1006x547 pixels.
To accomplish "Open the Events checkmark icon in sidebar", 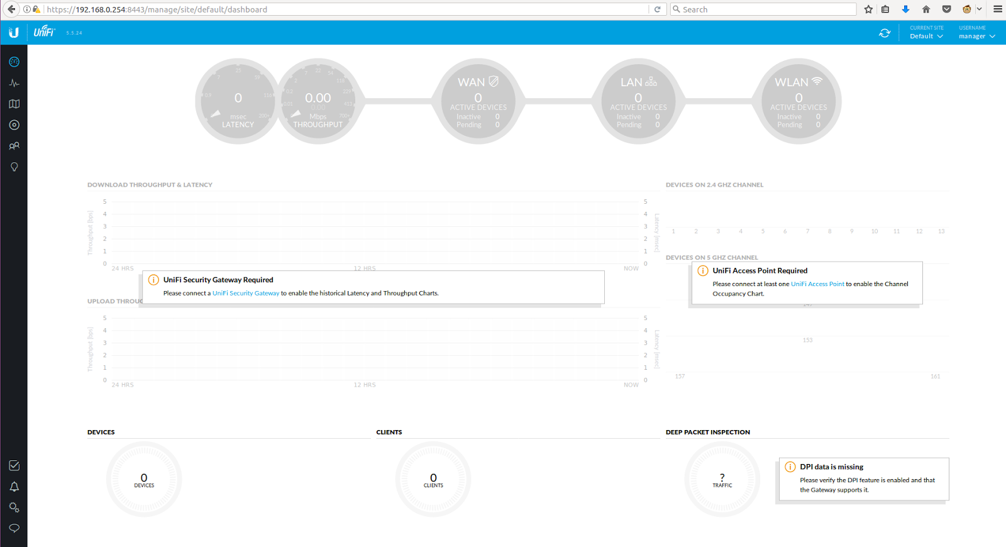I will point(14,465).
